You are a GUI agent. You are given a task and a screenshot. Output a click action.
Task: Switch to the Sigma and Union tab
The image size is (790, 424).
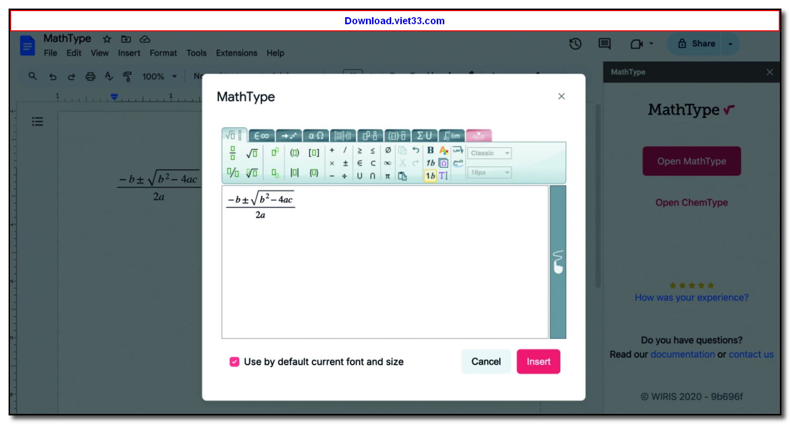(425, 135)
